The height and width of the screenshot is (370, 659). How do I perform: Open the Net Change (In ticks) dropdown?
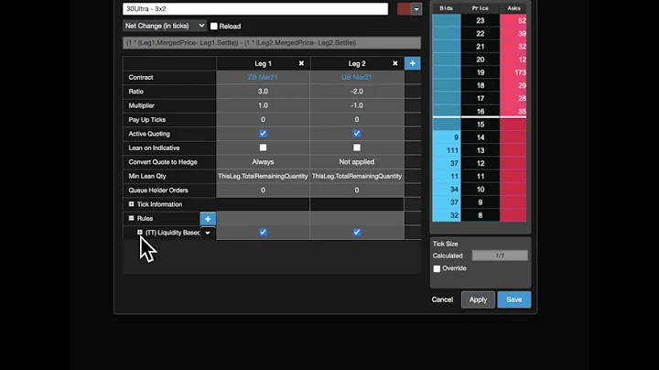click(x=165, y=26)
